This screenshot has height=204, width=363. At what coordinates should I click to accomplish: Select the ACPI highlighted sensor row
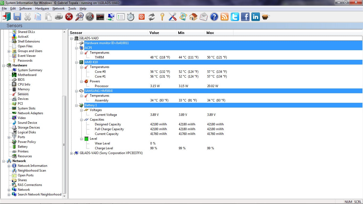coord(223,48)
